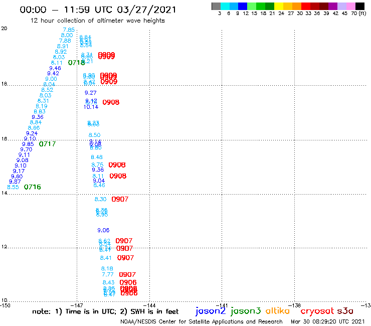Viewport: 371px width, 326px height.
Task: Click the wave height value '9.42'
Action: (x=53, y=73)
